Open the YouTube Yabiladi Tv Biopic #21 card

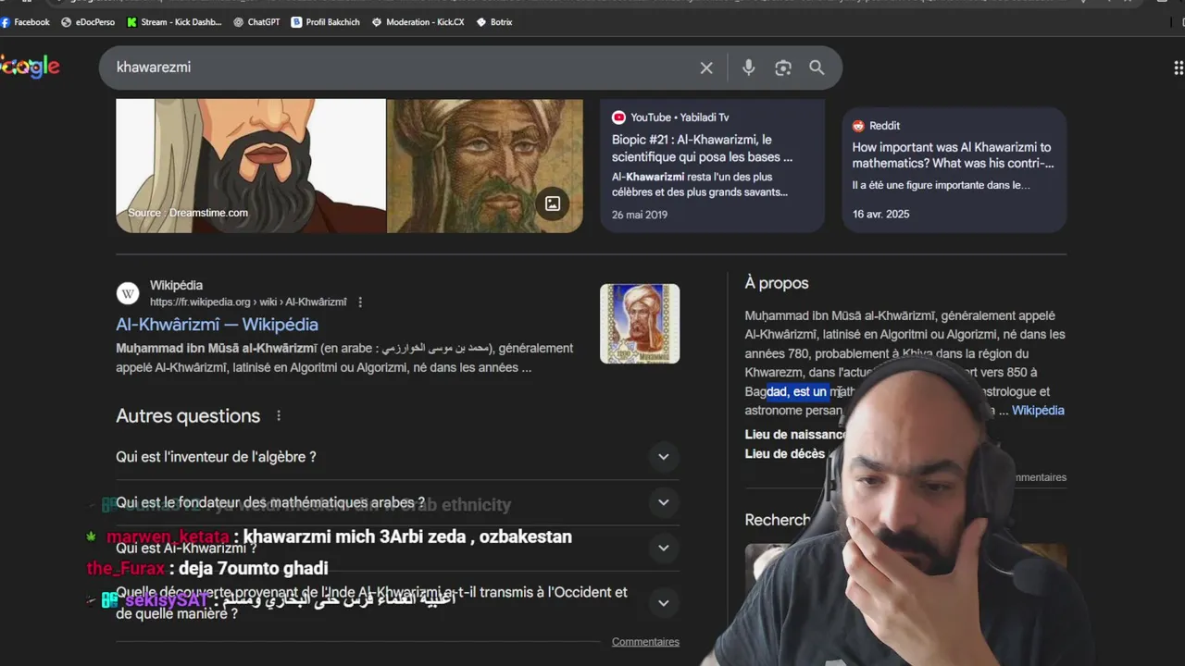click(x=712, y=166)
